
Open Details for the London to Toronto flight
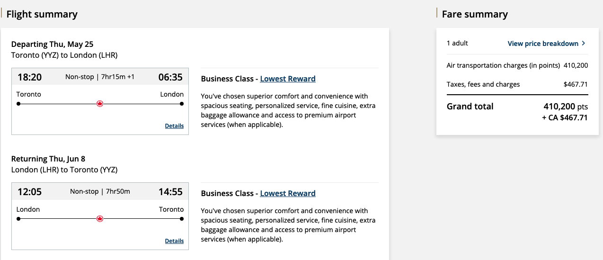click(174, 241)
